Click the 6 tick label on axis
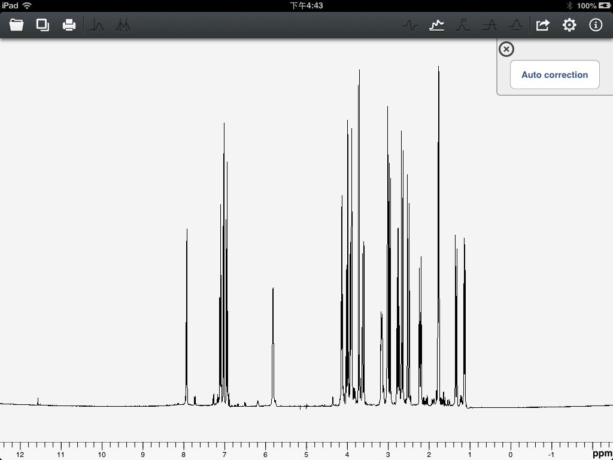Image resolution: width=613 pixels, height=460 pixels. point(265,455)
